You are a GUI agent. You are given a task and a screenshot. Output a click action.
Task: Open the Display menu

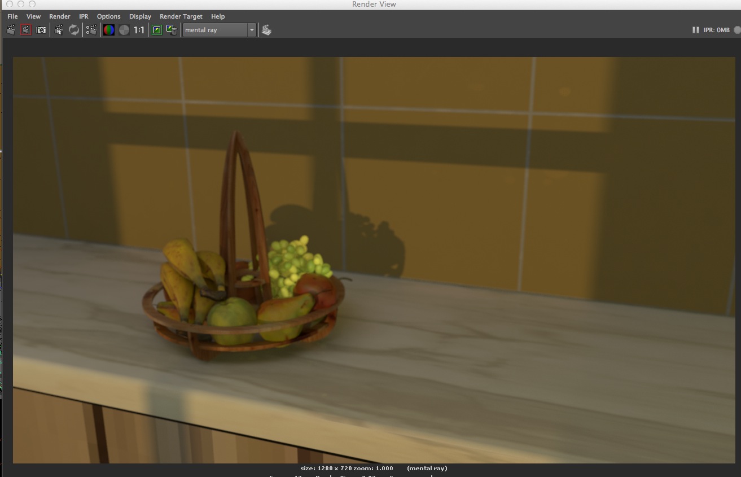pyautogui.click(x=140, y=16)
